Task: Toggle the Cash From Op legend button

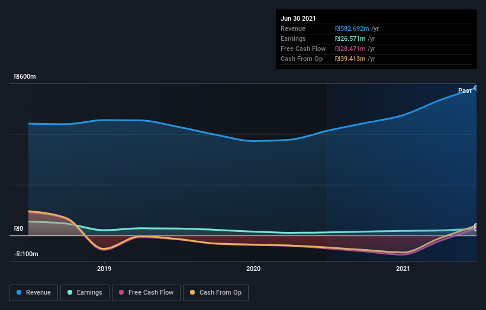Action: [x=215, y=293]
